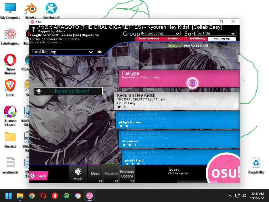Select pkhg's Normal difficulty

coord(178,120)
